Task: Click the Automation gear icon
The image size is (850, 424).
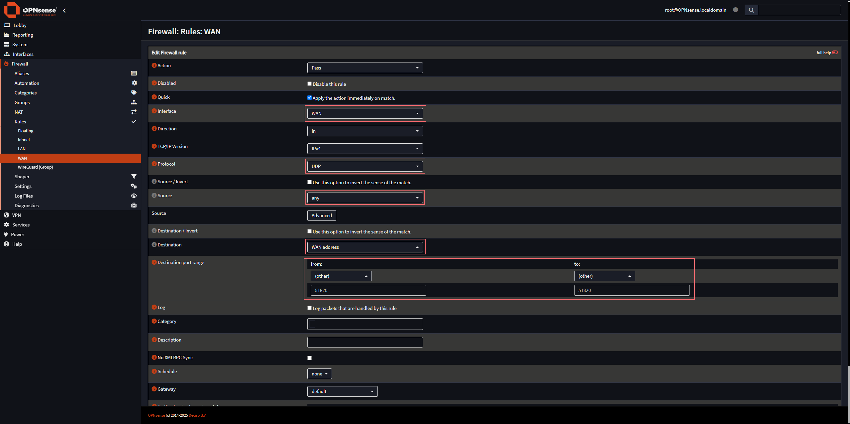Action: 134,83
